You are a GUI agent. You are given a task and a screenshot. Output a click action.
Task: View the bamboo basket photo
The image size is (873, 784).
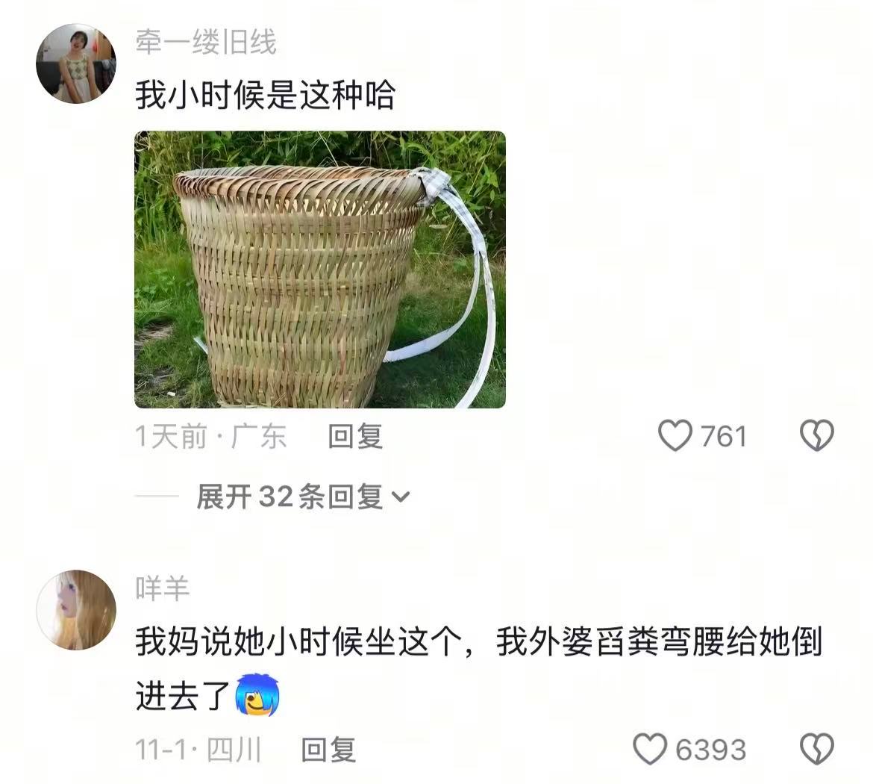[320, 270]
